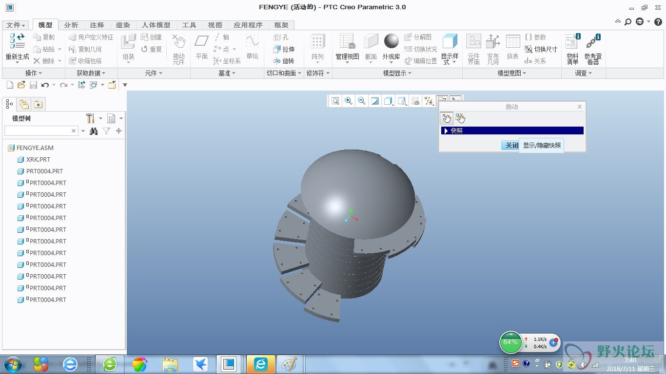Click the 重新生成 (Regenerate) icon
This screenshot has height=374, width=666.
[17, 41]
